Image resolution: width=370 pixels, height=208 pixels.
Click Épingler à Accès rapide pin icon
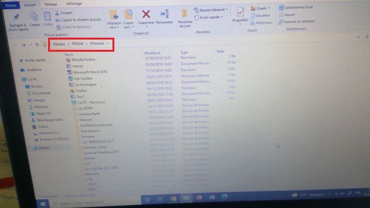click(17, 17)
